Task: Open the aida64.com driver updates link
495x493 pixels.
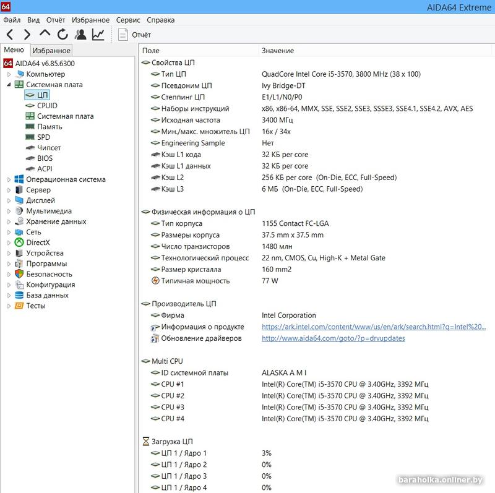Action: 334,338
